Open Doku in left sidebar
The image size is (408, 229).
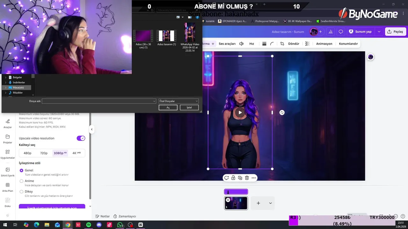coord(8,203)
